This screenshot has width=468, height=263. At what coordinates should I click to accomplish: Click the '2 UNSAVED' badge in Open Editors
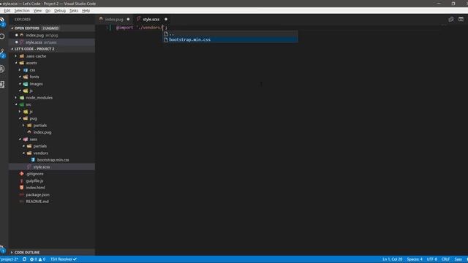[x=50, y=28]
